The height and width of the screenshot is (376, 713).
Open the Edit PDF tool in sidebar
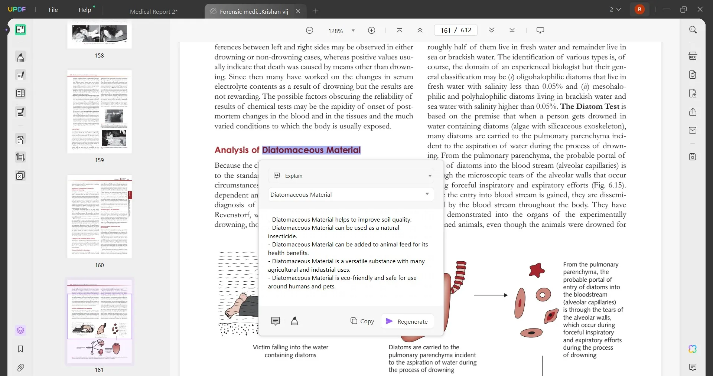tap(20, 76)
